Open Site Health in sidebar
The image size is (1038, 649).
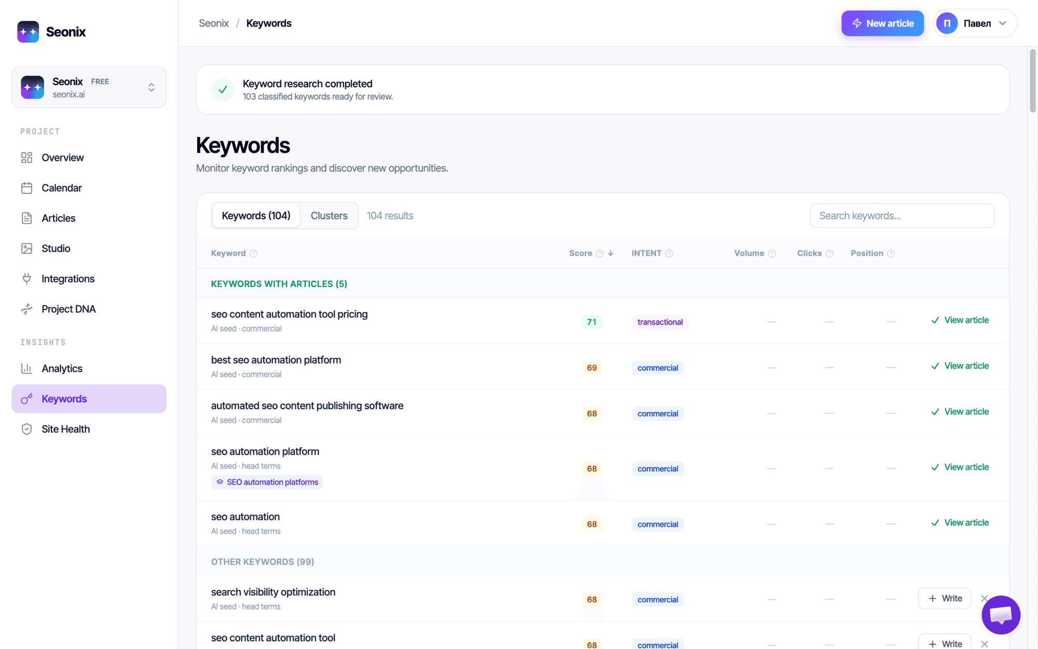(x=89, y=429)
